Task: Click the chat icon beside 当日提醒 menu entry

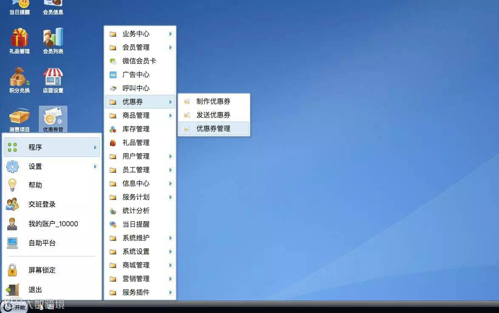Action: 113,225
